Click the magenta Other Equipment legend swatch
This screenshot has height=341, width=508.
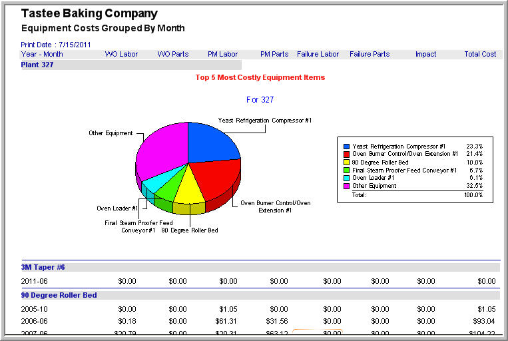(346, 186)
